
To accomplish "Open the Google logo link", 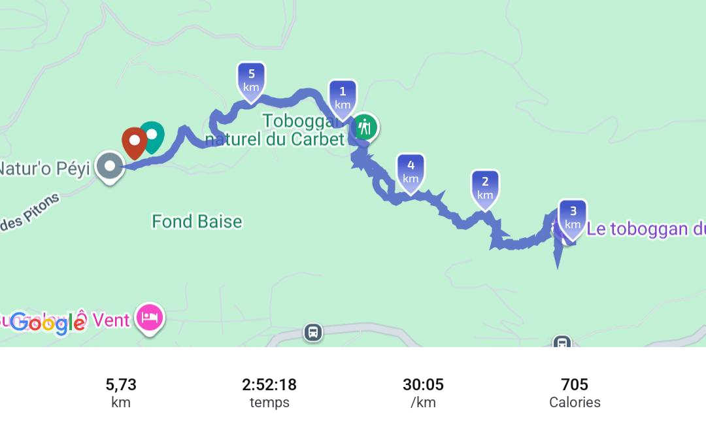I will pyautogui.click(x=48, y=324).
